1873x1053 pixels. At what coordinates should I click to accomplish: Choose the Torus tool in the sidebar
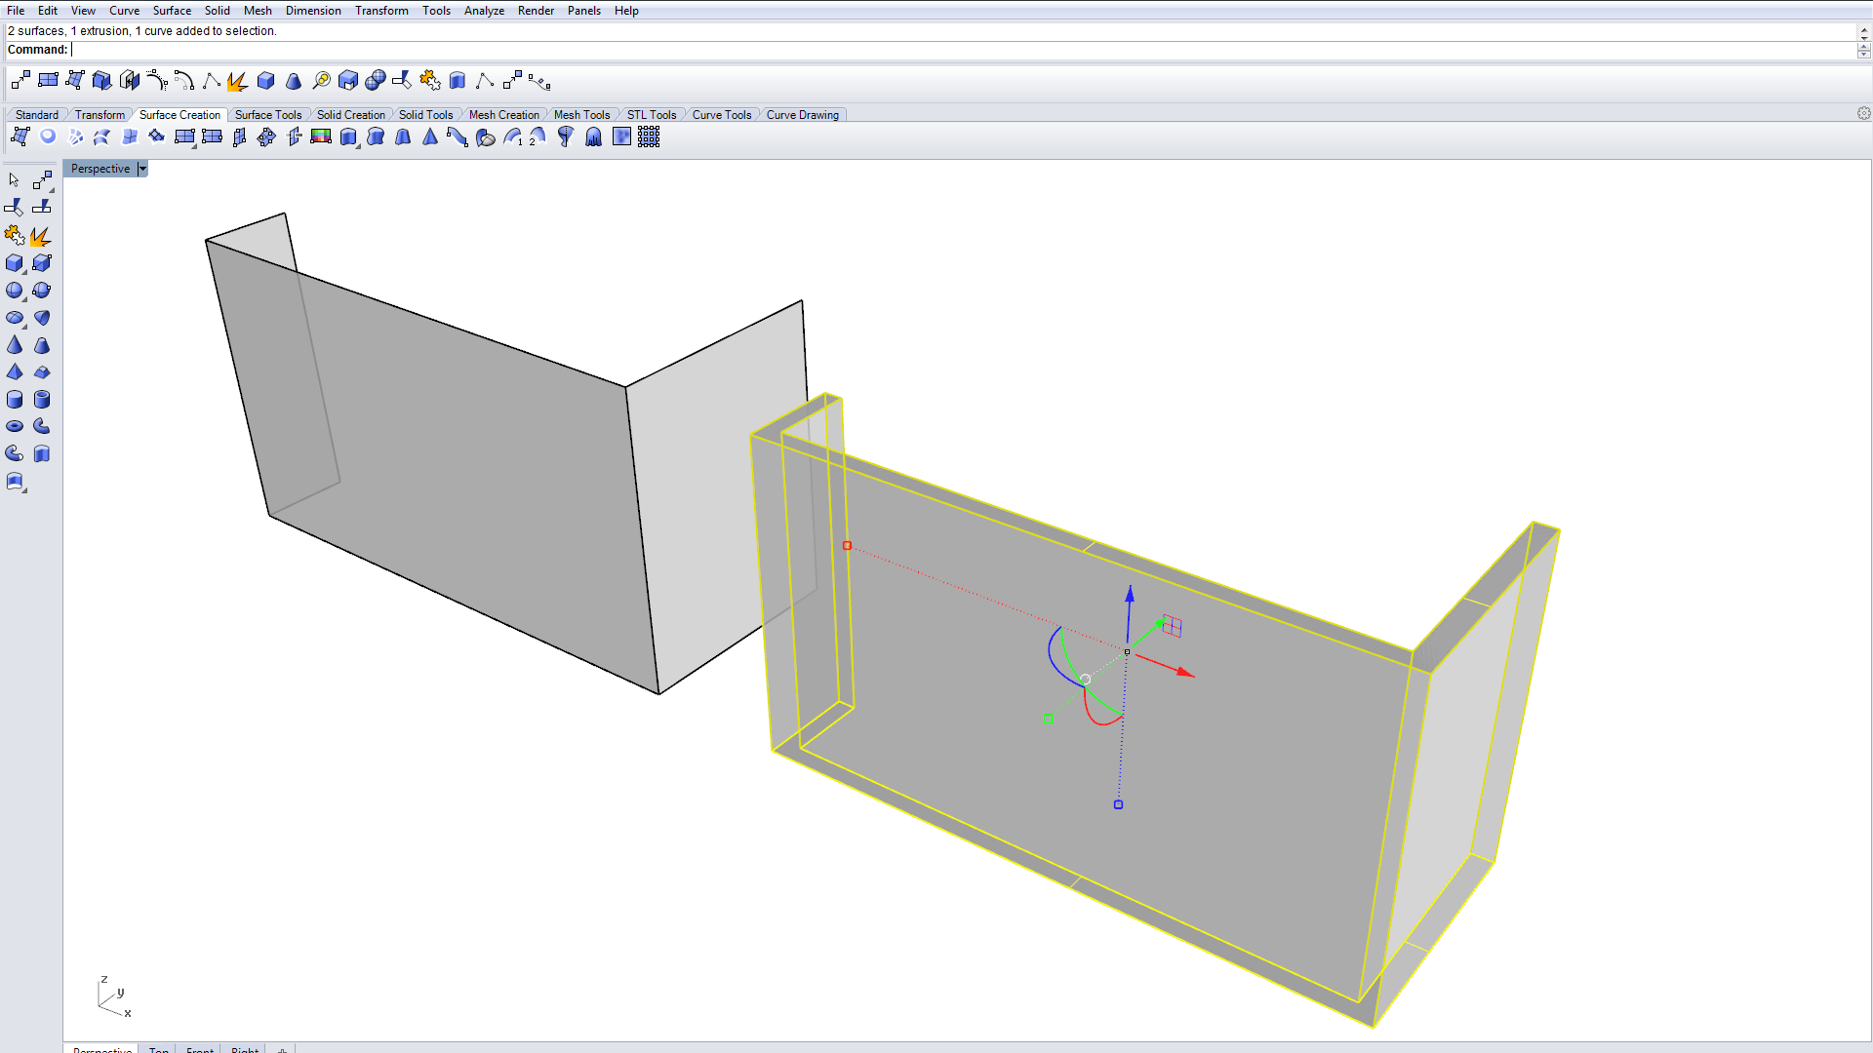(15, 426)
